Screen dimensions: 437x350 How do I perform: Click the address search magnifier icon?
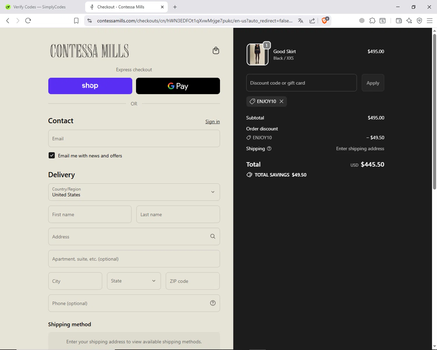(x=213, y=236)
